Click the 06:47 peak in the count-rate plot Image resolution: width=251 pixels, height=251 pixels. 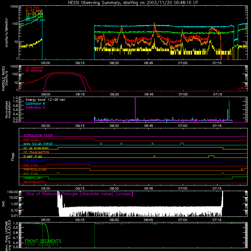154,24
